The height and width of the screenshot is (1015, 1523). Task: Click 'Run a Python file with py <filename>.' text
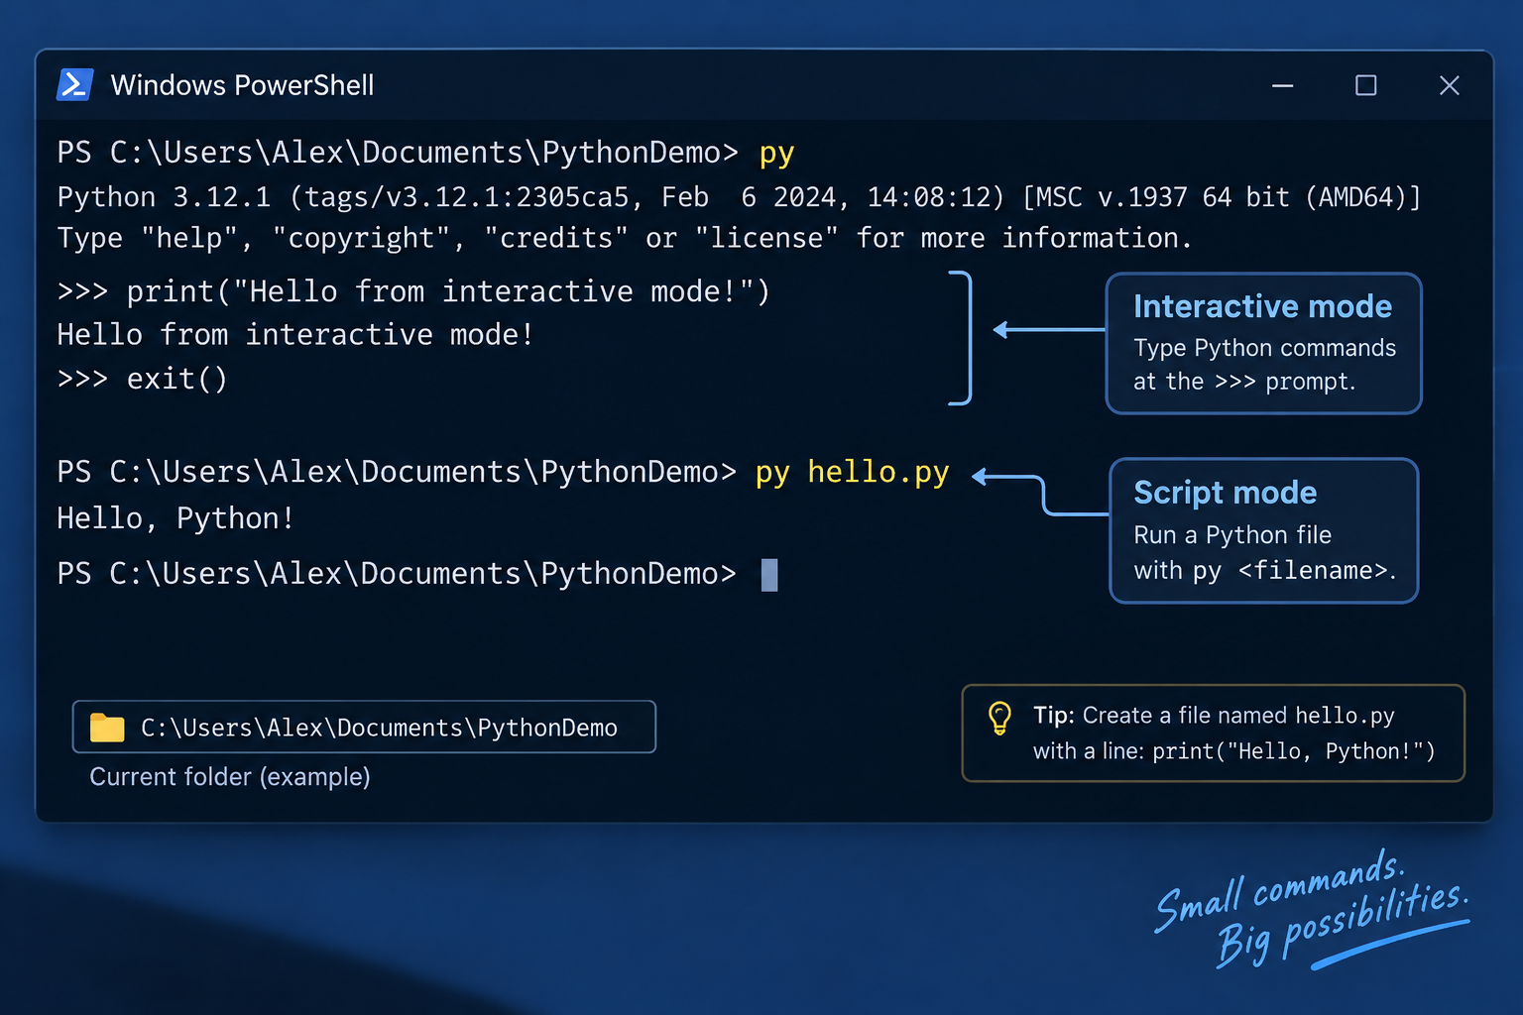click(x=1264, y=553)
